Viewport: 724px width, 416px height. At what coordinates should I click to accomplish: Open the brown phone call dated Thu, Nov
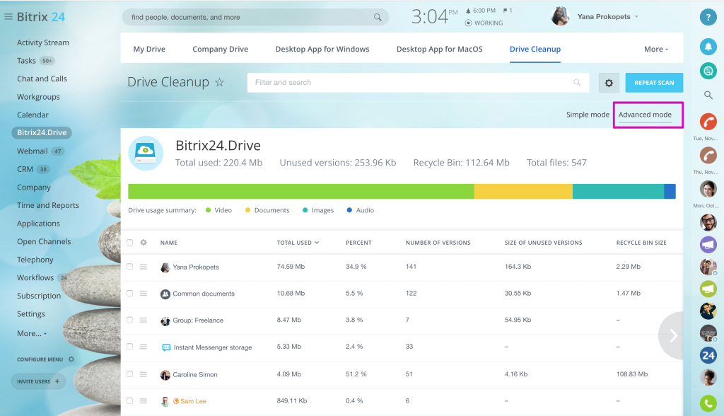pyautogui.click(x=708, y=156)
